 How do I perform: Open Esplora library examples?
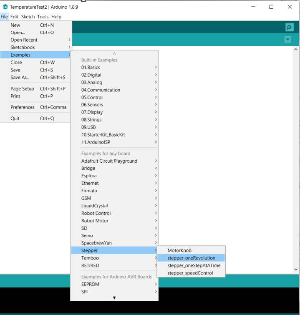click(114, 176)
